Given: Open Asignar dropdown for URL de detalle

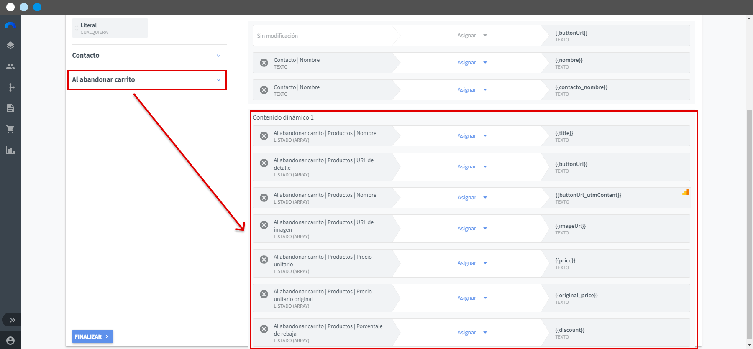Looking at the screenshot, I should tap(472, 167).
